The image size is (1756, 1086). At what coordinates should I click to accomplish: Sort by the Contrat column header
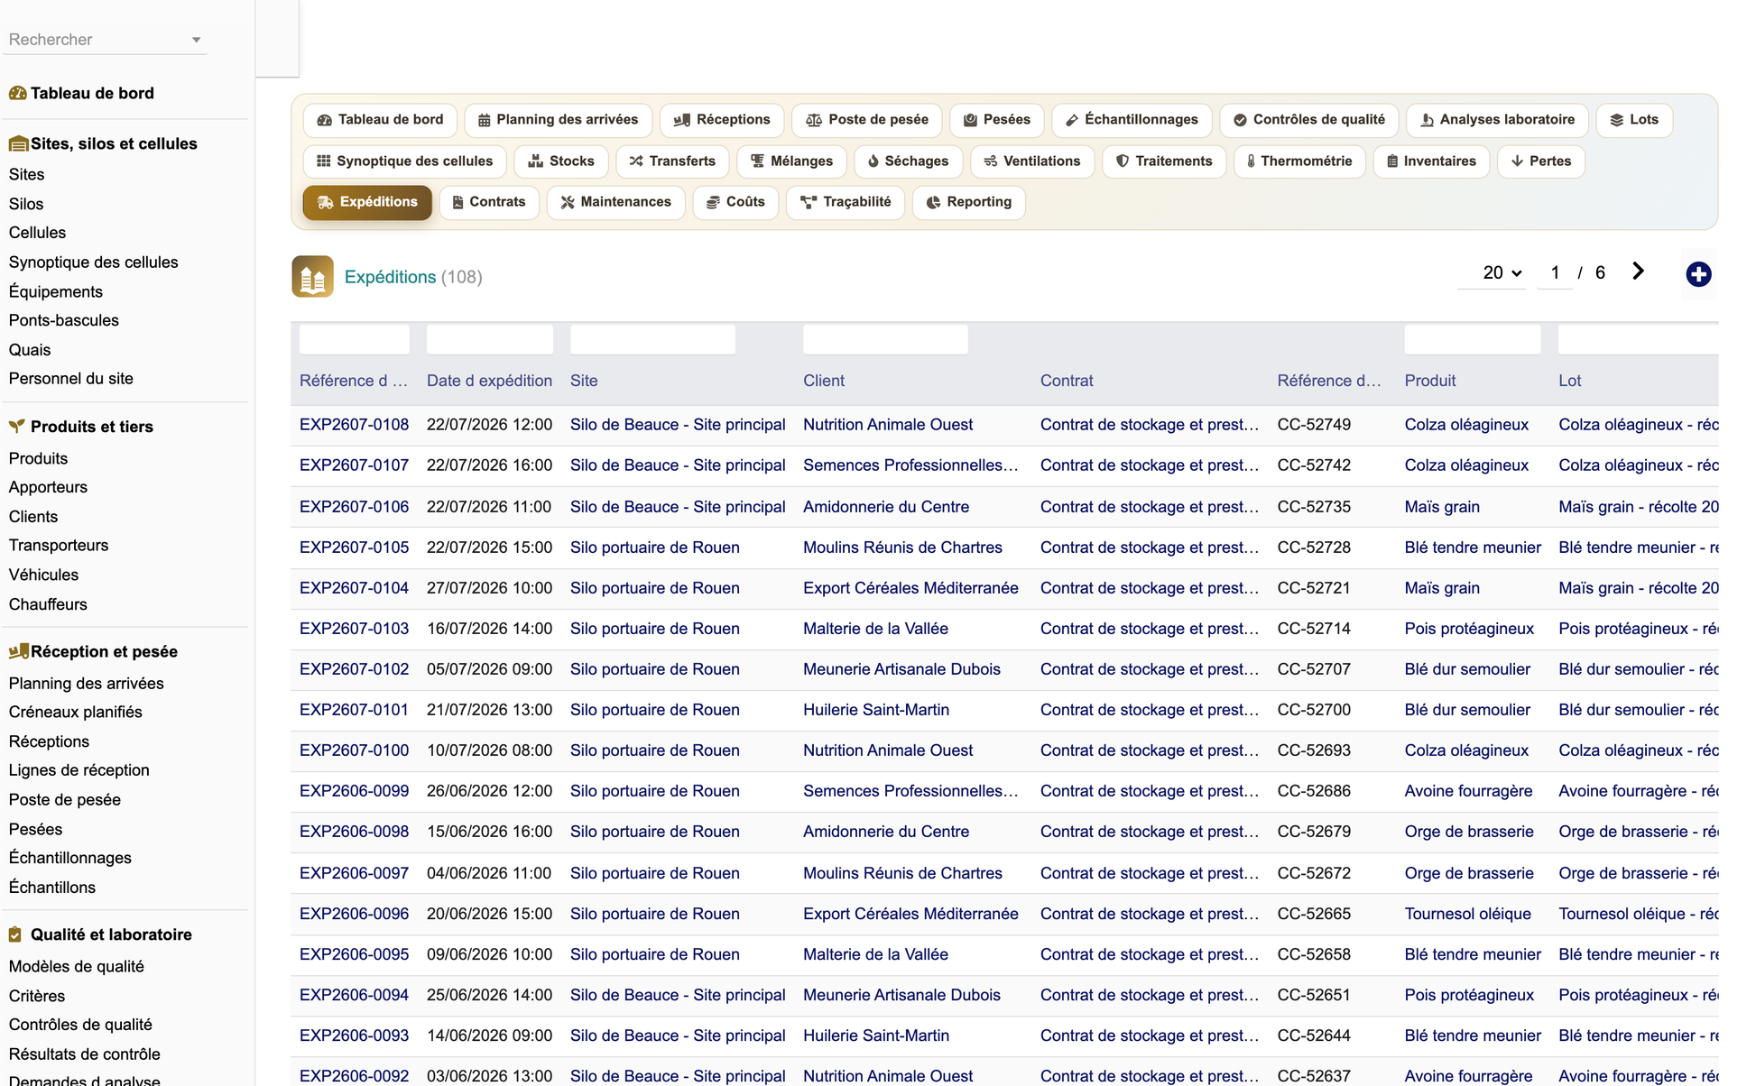pos(1067,381)
